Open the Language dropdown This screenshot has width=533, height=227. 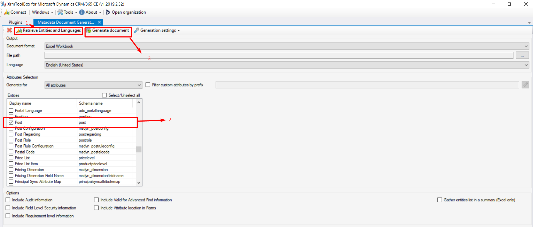click(x=526, y=65)
